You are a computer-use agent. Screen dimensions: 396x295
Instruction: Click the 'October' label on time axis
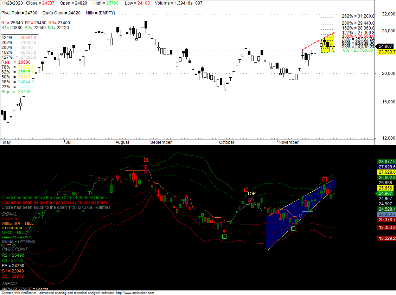point(226,142)
